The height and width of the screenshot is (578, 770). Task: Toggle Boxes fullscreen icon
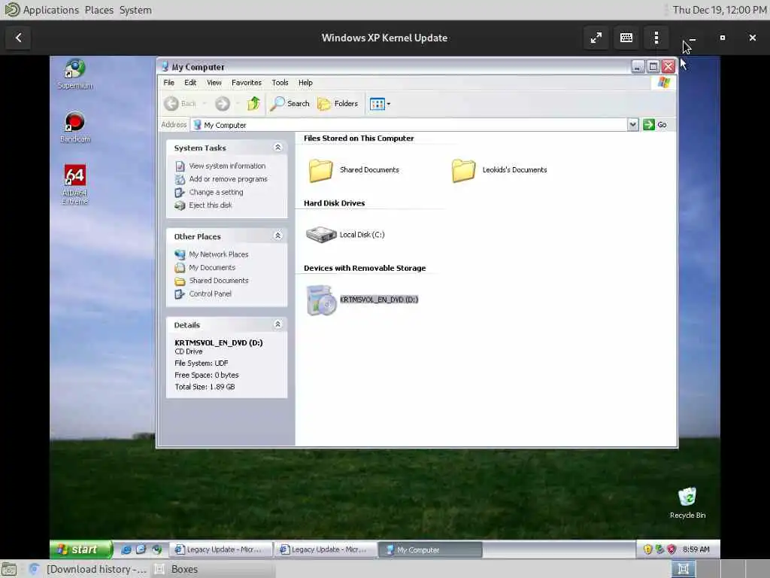pyautogui.click(x=596, y=38)
